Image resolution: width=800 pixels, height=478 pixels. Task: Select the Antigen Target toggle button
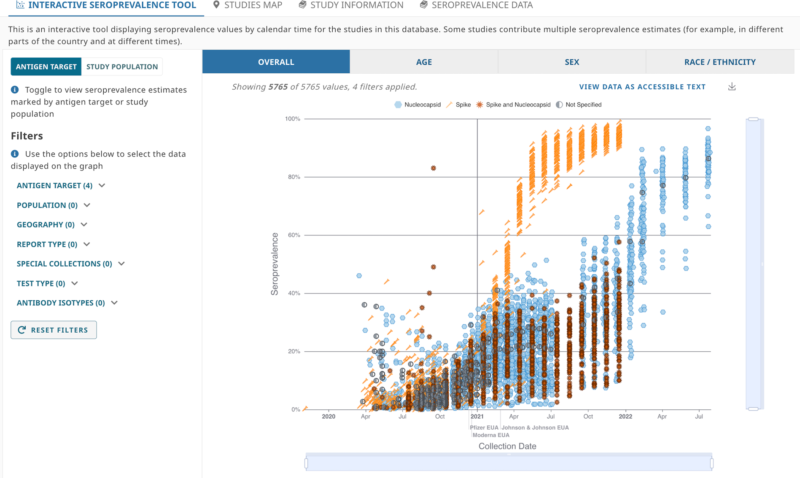46,67
